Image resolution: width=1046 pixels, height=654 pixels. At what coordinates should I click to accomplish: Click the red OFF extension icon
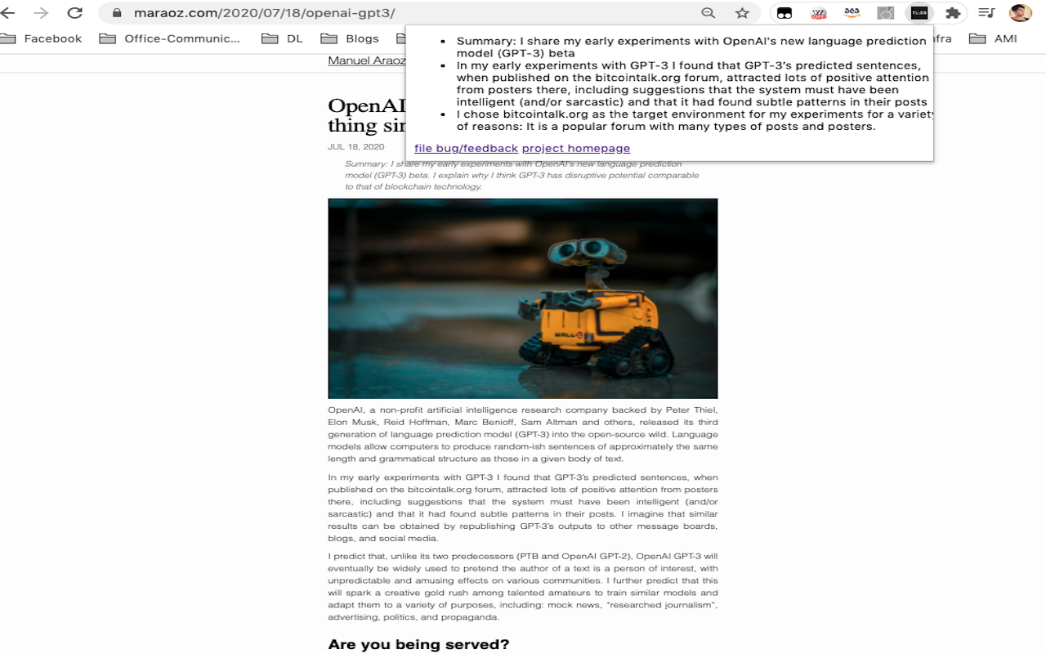[x=818, y=13]
